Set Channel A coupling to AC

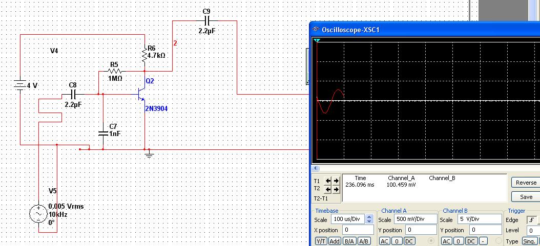384,241
